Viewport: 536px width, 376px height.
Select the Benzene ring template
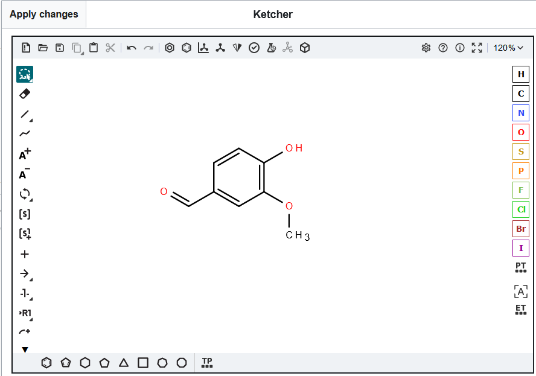click(x=46, y=363)
